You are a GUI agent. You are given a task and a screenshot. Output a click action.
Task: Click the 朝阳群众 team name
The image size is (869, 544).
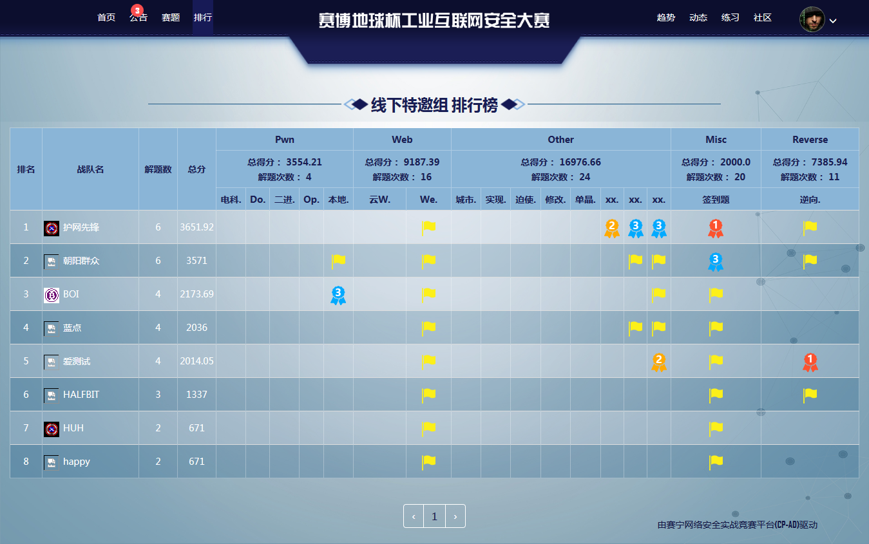click(81, 261)
